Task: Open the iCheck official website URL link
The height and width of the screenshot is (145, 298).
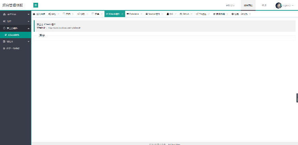Action: pos(64,28)
